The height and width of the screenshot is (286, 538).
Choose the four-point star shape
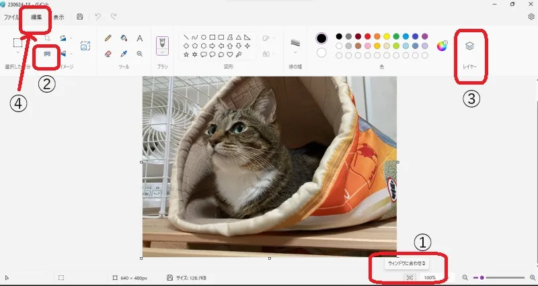pos(247,46)
